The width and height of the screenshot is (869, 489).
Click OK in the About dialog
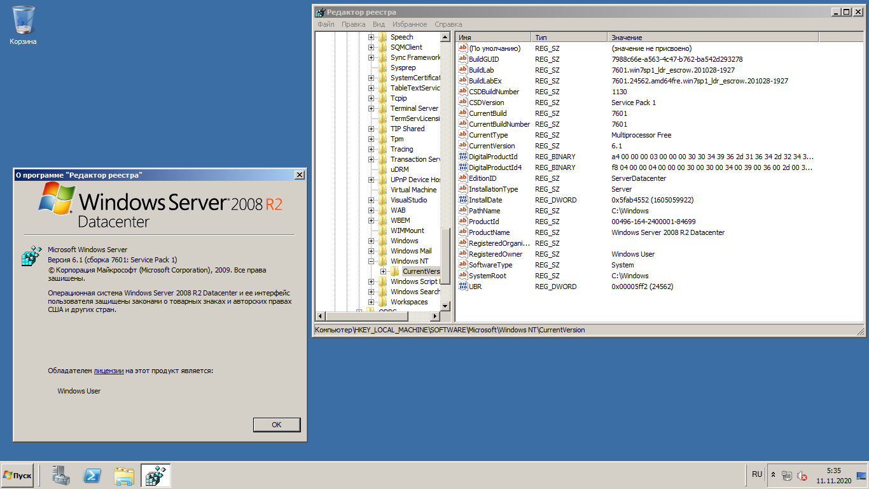277,425
